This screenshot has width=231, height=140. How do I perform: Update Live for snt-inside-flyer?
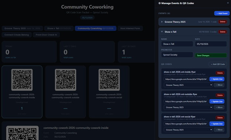pos(217,79)
